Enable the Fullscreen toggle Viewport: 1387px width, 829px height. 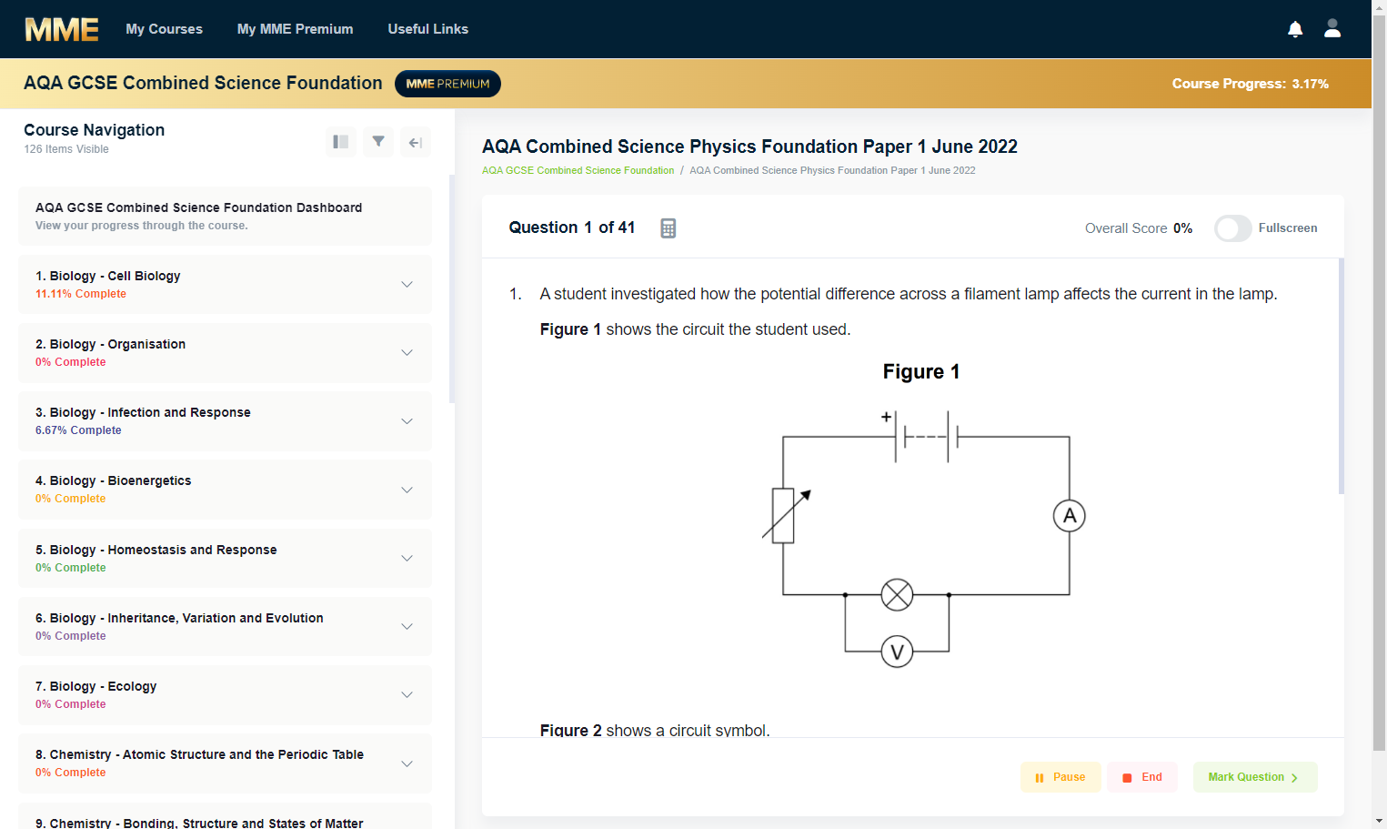pos(1232,228)
